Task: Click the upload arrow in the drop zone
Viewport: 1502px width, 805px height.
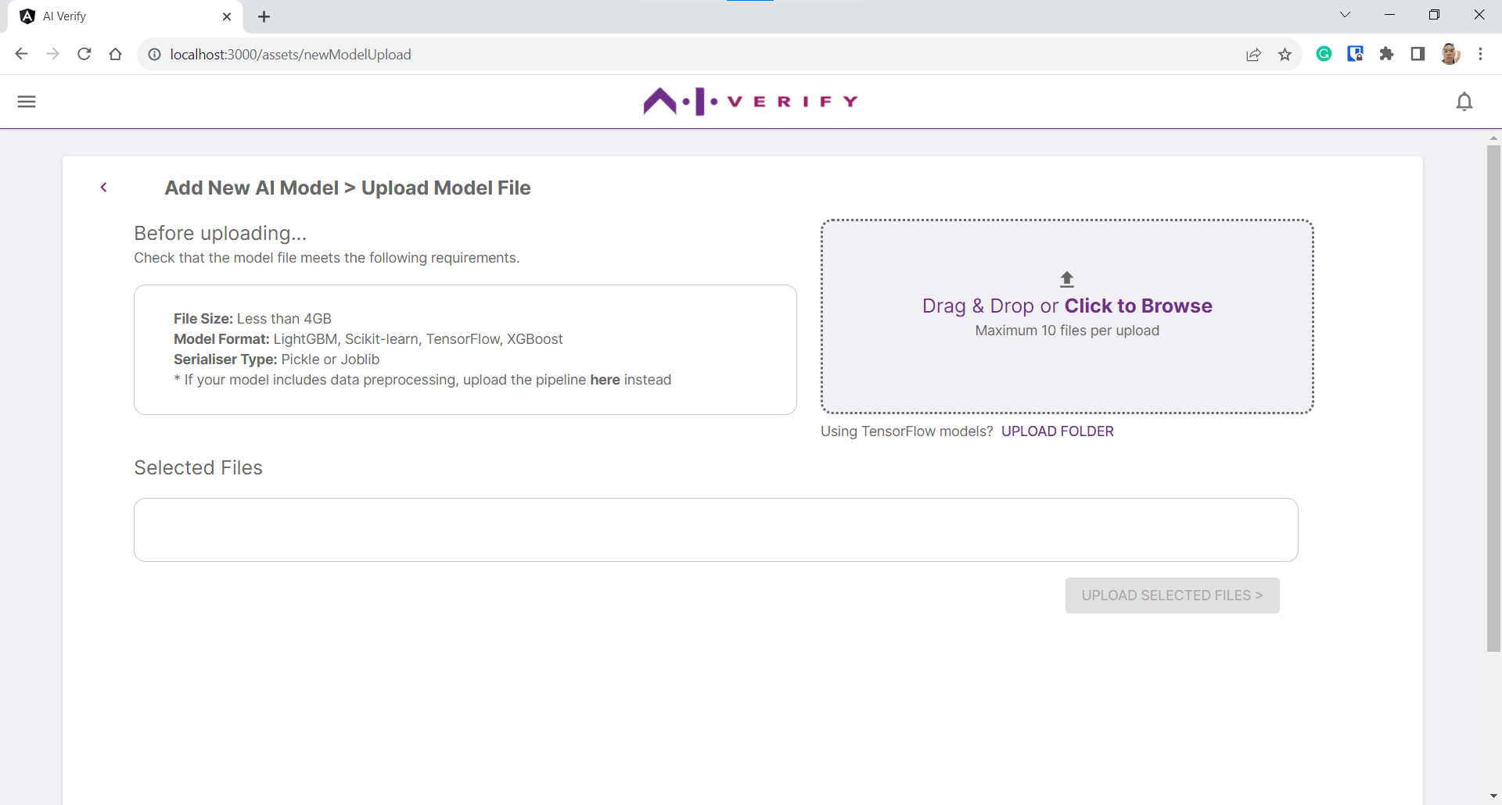Action: click(x=1066, y=278)
